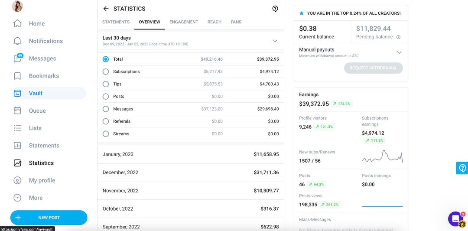Expand the Last 30 days date range
Image resolution: width=468 pixels, height=231 pixels.
191,41
